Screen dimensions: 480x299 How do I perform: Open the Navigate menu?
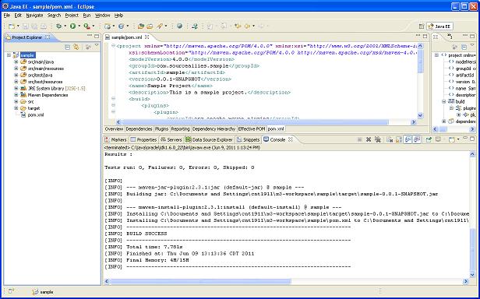click(x=34, y=16)
